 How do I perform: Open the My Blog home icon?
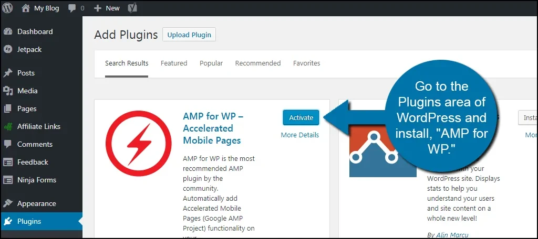coord(26,8)
